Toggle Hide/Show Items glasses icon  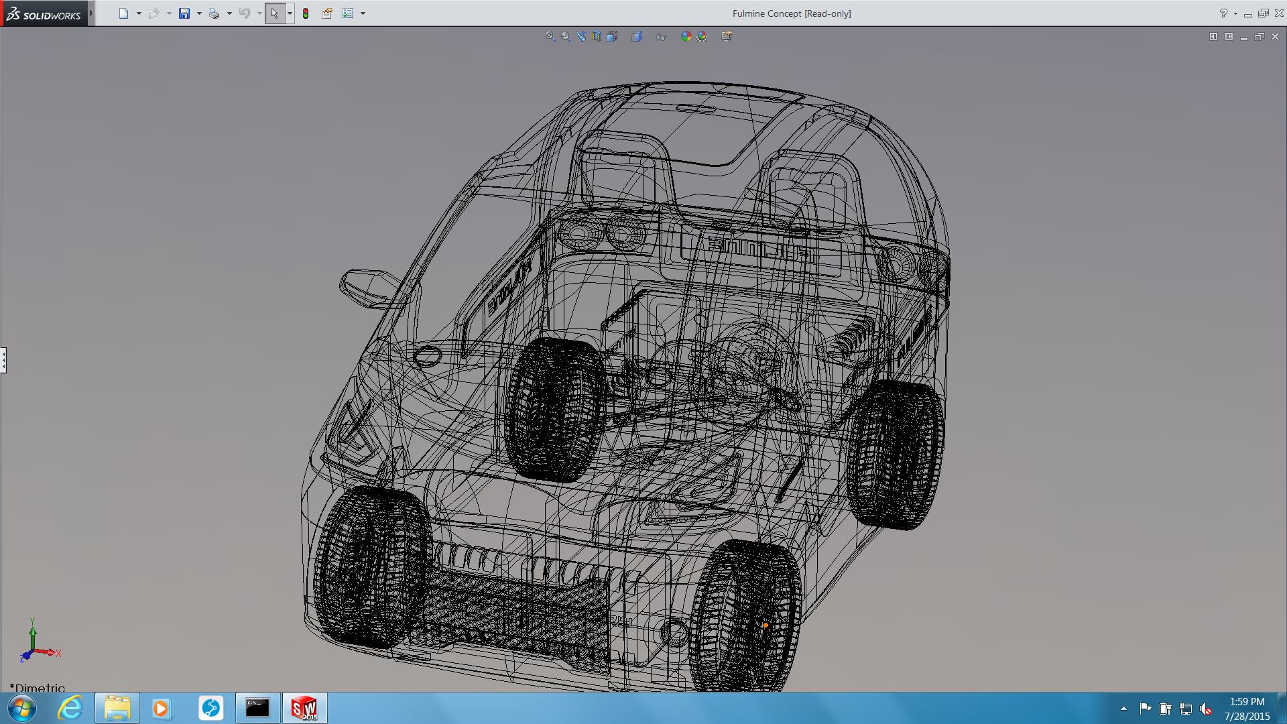(x=661, y=37)
